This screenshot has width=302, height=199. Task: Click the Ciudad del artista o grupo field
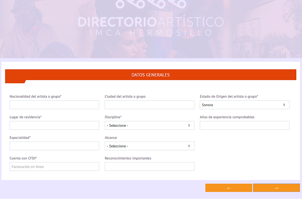(x=149, y=105)
